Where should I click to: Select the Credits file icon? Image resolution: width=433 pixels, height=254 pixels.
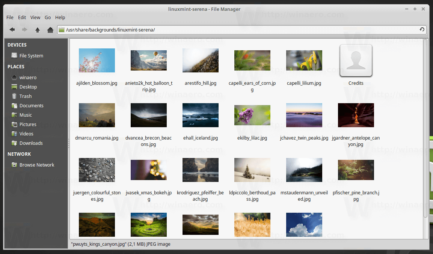356,60
